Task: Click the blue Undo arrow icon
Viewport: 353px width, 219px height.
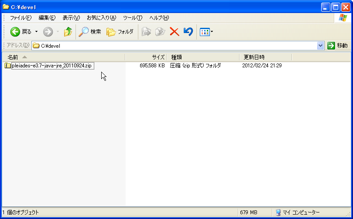Action: (188, 32)
